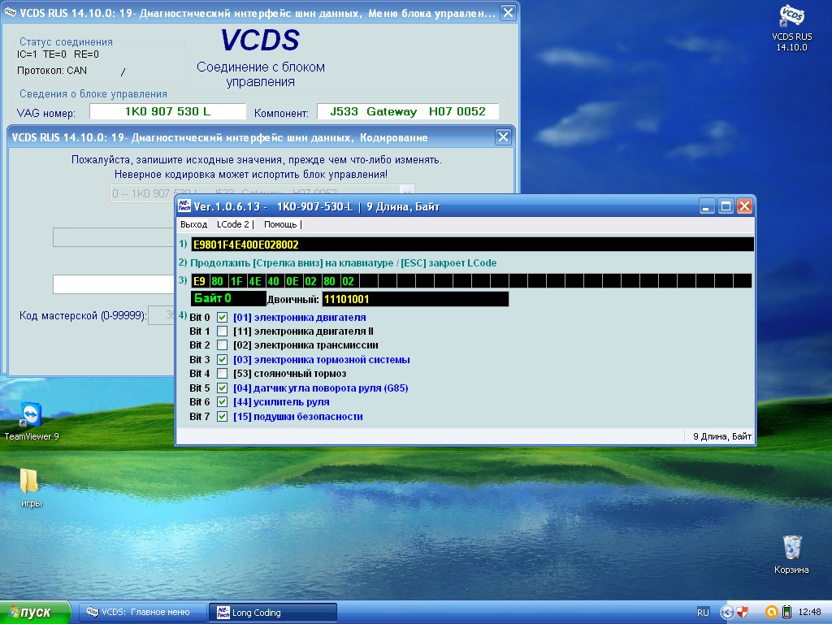Click the binary value field 11101001
Image resolution: width=832 pixels, height=624 pixels.
pos(415,299)
